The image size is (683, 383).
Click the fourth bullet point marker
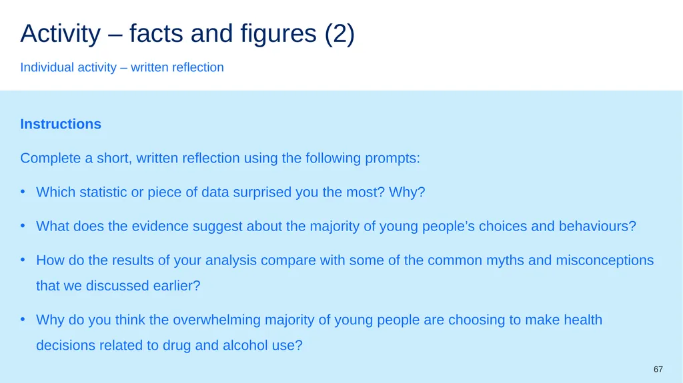coord(23,320)
